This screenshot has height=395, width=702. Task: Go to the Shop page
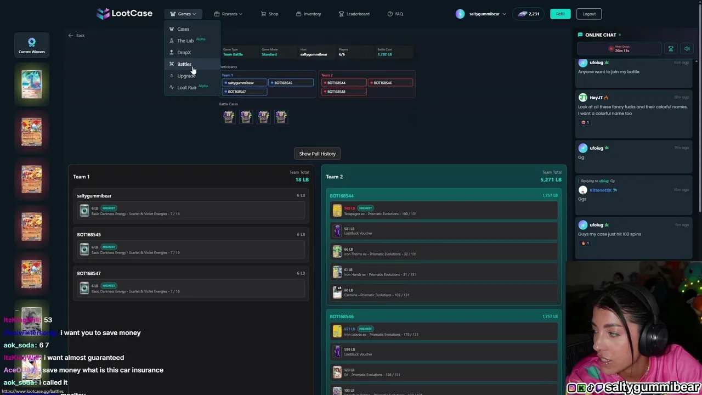[269, 14]
